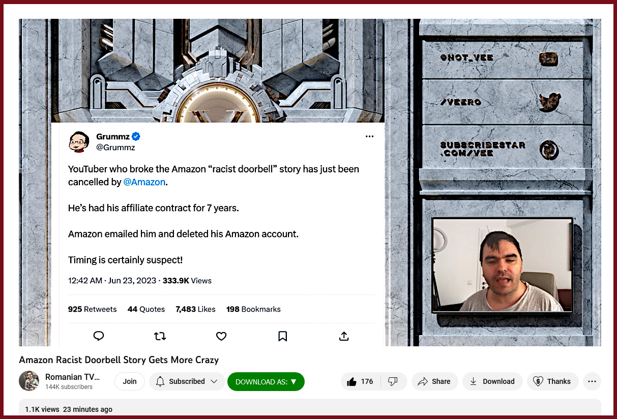The image size is (617, 419).
Task: Click the stone icon beside @NOT_VEE
Action: click(549, 58)
